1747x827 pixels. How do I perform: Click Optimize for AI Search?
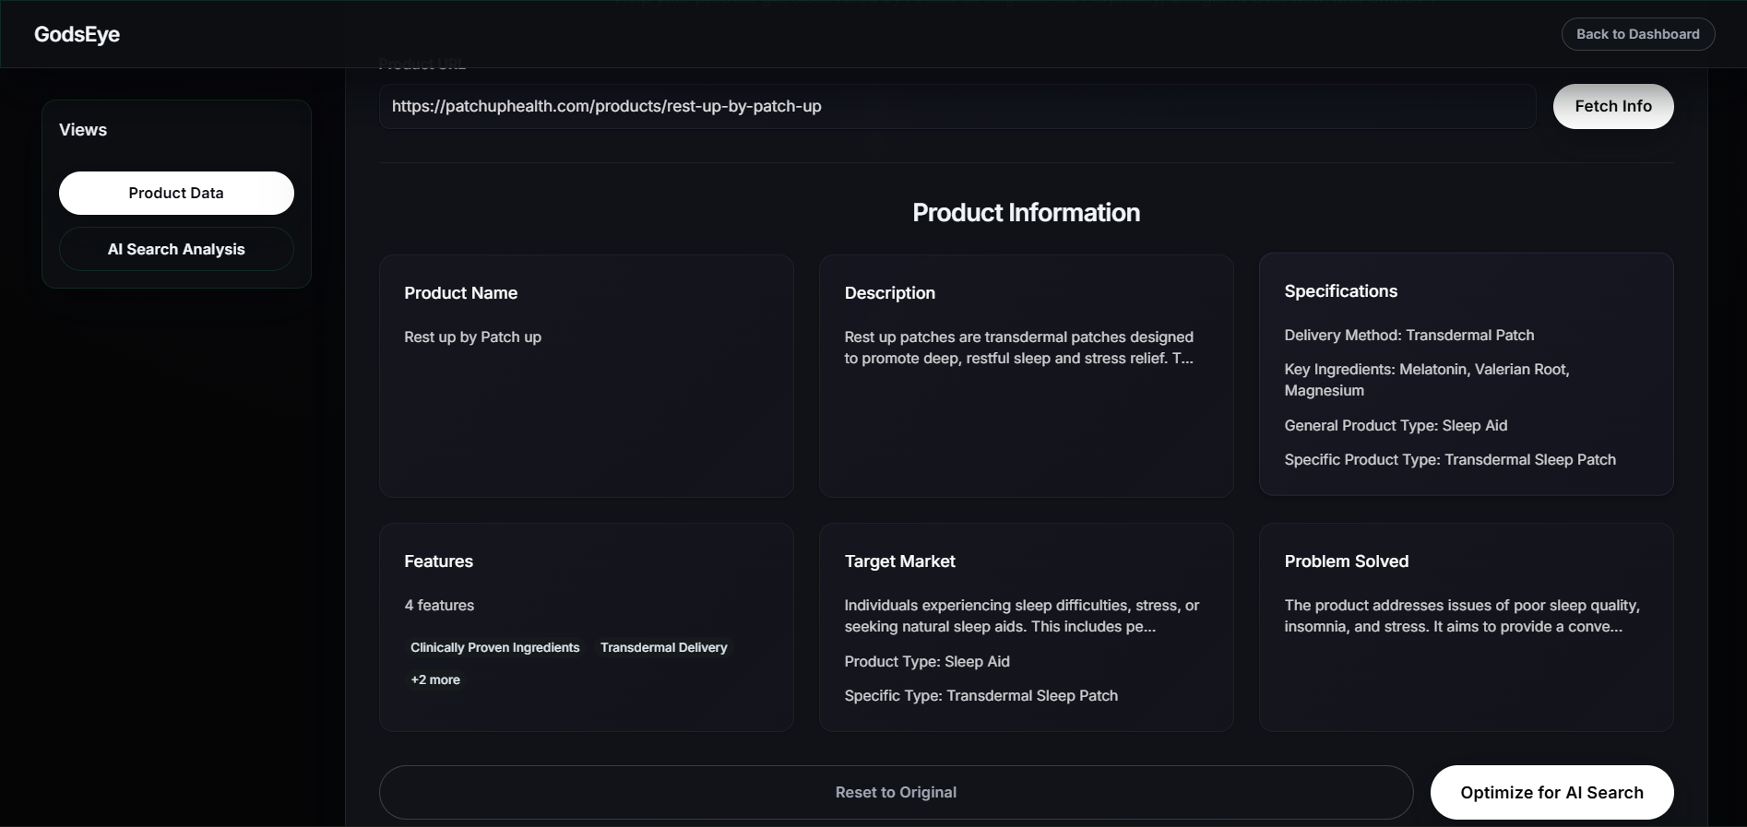point(1551,792)
